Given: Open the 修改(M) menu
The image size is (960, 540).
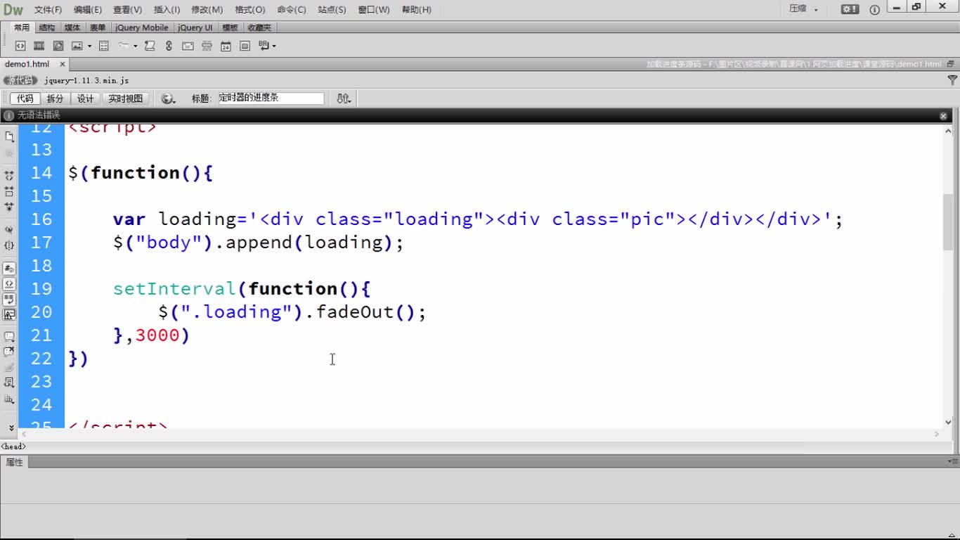Looking at the screenshot, I should (x=207, y=10).
